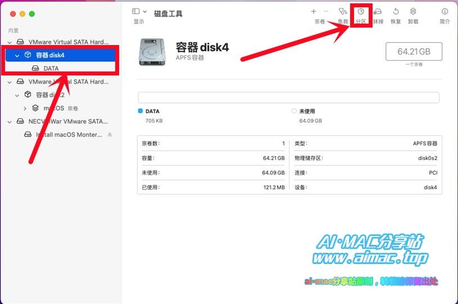
Task: Collapse the NECVMWar drive chevron
Action: click(x=10, y=122)
